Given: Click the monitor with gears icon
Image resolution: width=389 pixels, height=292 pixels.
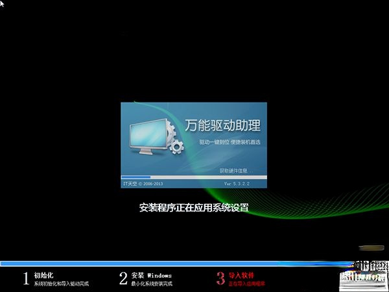Looking at the screenshot, I should (156, 137).
